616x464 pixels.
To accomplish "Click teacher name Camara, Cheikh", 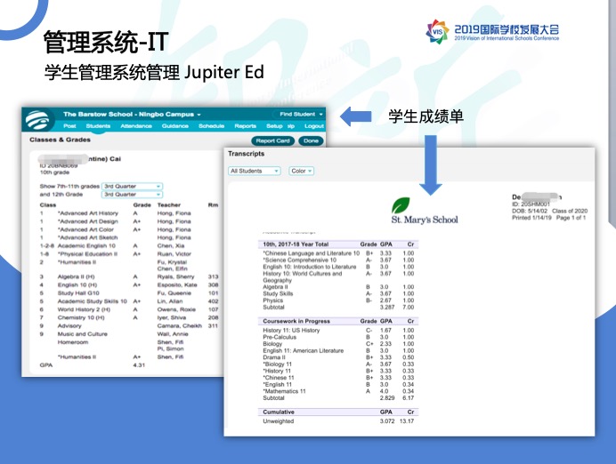I will click(180, 326).
